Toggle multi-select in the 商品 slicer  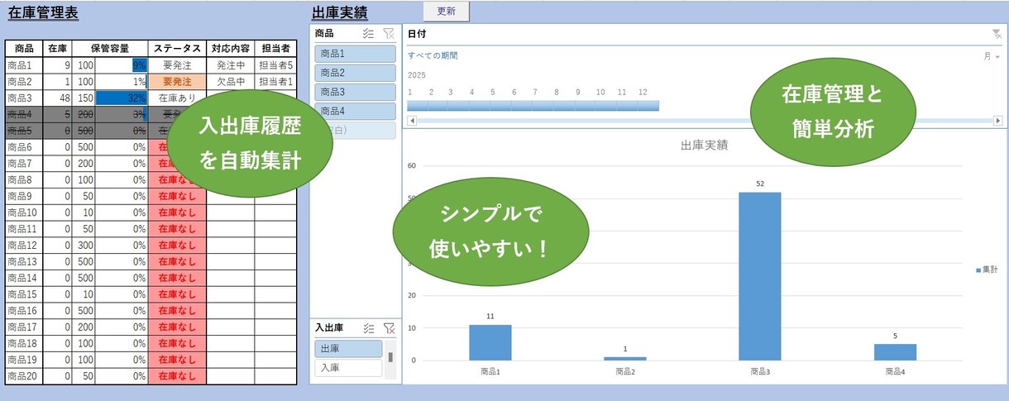[x=369, y=34]
